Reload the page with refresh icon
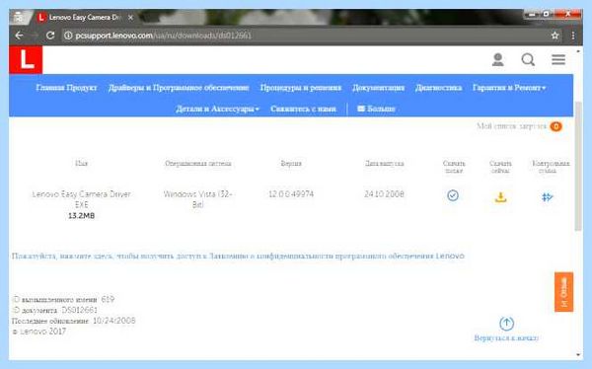This screenshot has width=592, height=369. click(x=50, y=36)
